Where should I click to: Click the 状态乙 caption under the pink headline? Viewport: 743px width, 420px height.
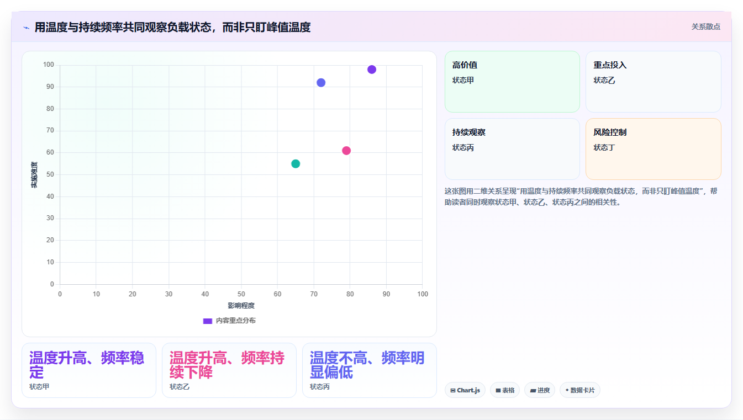(180, 387)
